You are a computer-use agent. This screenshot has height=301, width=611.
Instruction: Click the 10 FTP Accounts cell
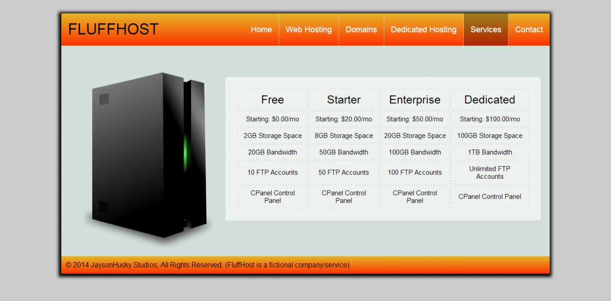(273, 172)
